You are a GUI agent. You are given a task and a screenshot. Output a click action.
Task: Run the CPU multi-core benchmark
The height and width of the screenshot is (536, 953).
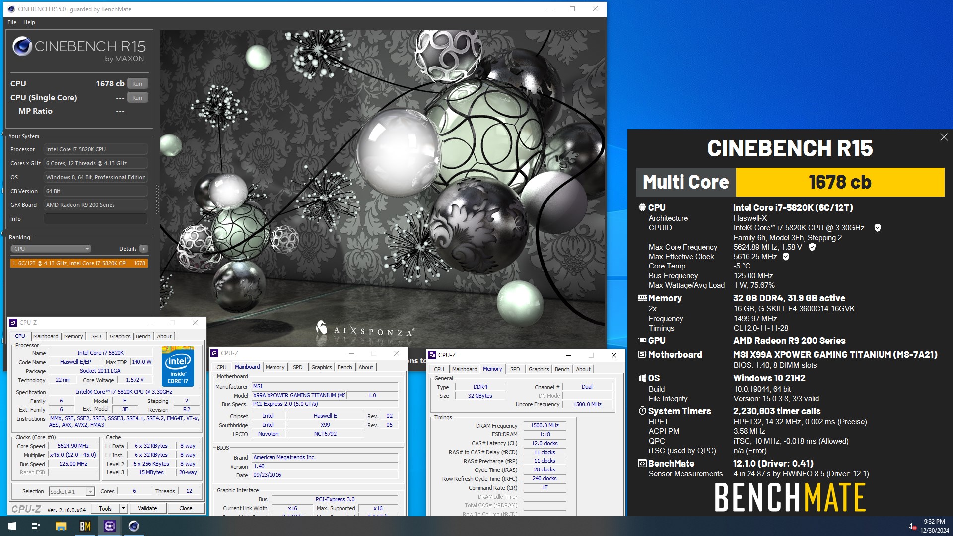137,84
